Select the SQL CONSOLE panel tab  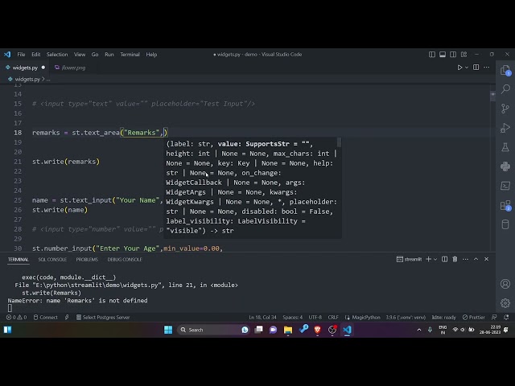point(52,259)
